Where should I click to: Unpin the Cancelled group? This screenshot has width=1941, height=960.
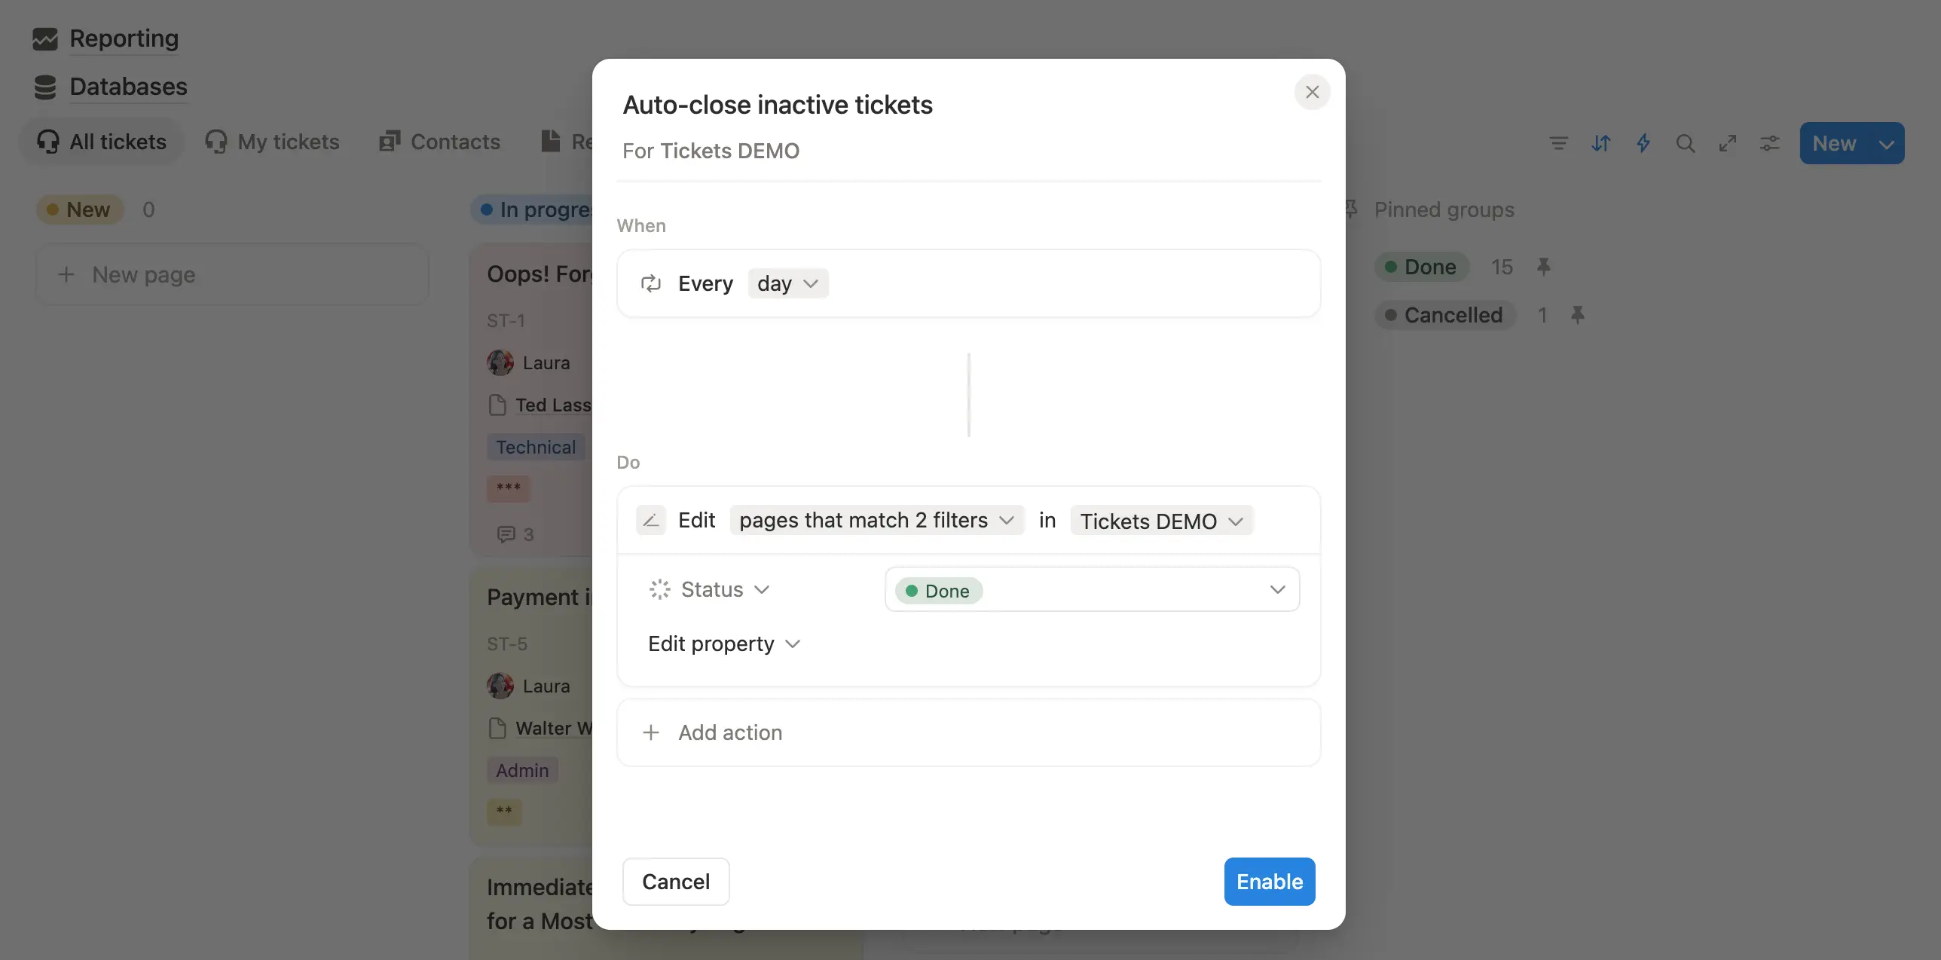click(x=1579, y=315)
